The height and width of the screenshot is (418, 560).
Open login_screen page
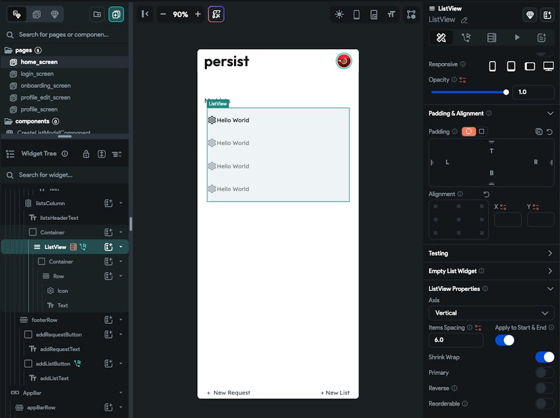37,74
